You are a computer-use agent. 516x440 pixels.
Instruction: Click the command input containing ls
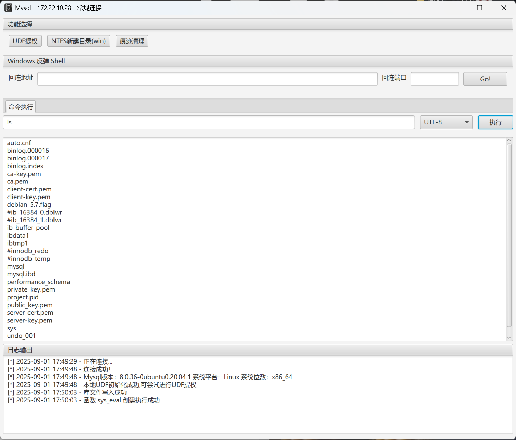209,122
